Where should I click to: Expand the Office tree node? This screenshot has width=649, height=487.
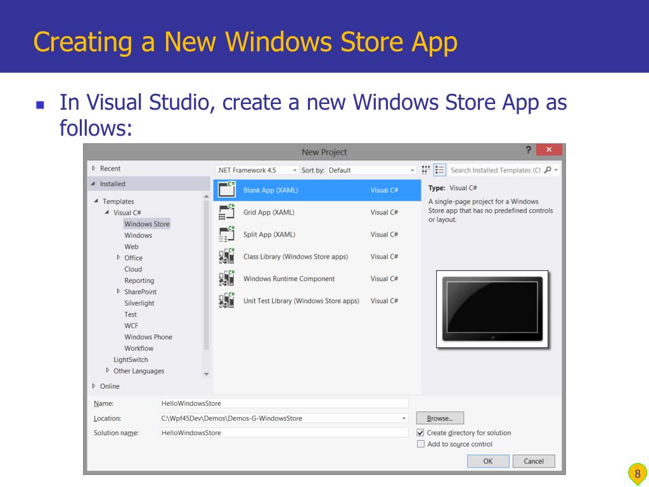[x=119, y=257]
